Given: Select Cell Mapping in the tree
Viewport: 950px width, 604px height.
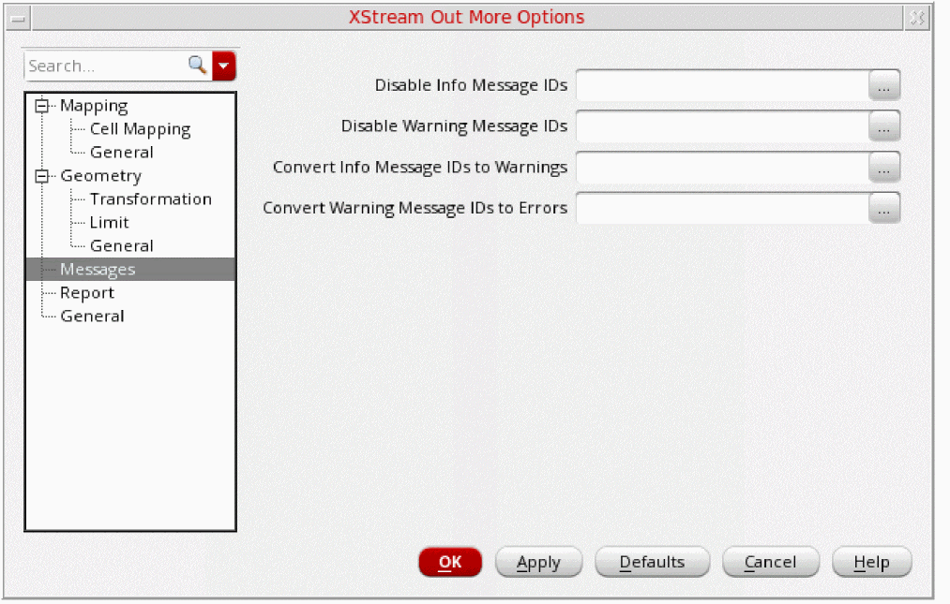Looking at the screenshot, I should tap(140, 129).
